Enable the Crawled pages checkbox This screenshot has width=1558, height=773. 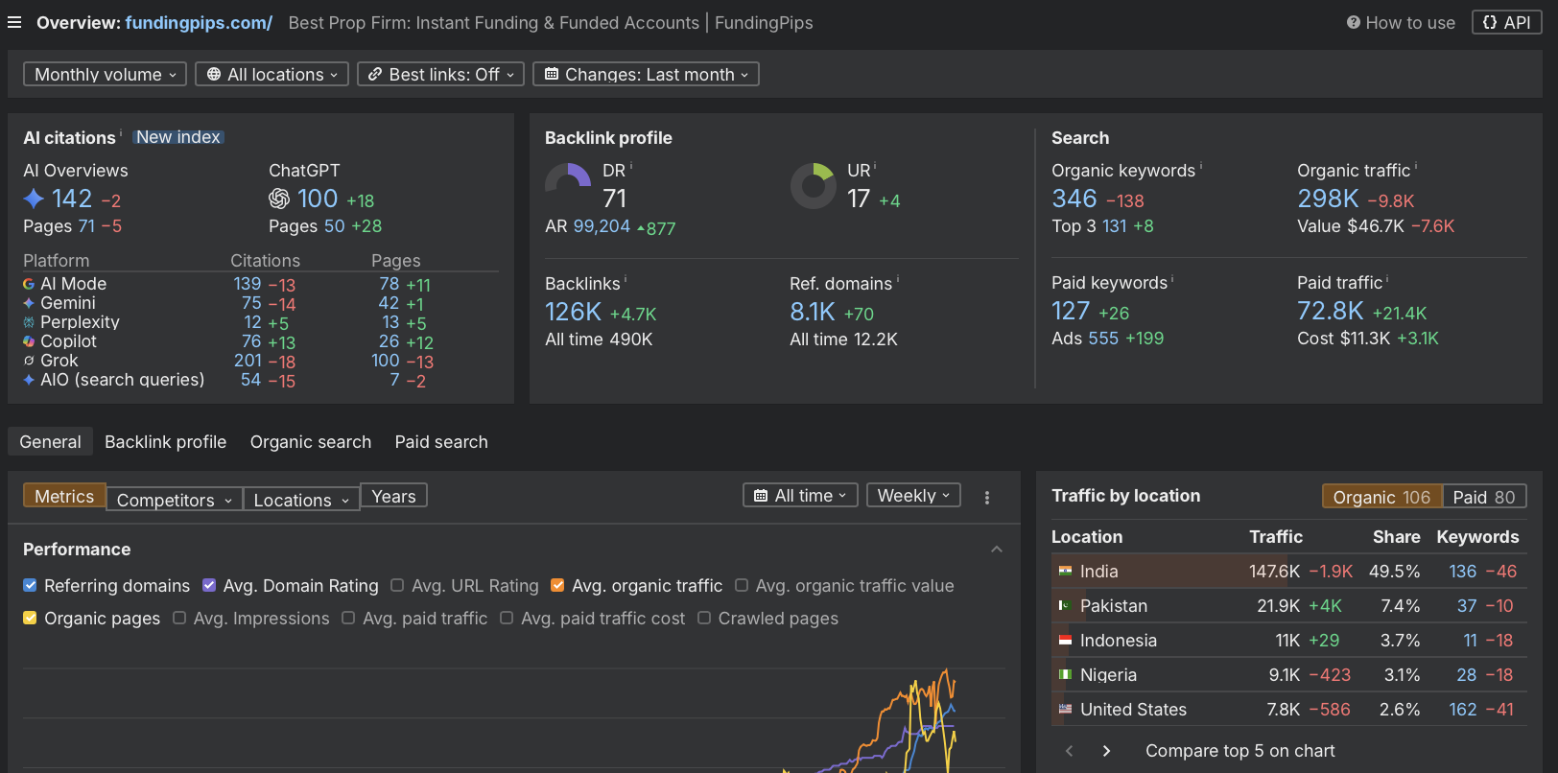pyautogui.click(x=704, y=618)
